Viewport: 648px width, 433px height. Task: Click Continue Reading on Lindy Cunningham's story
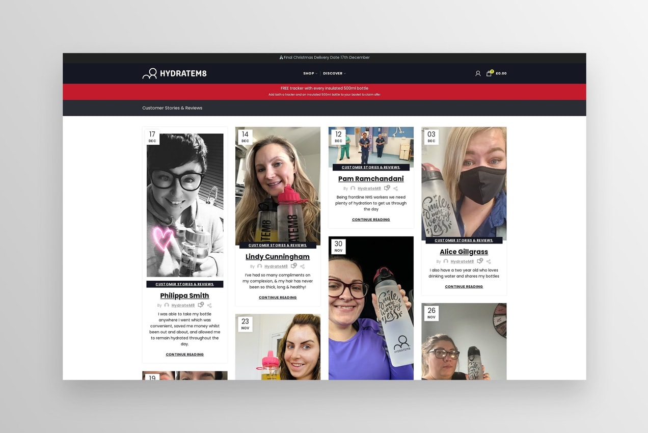pos(277,297)
